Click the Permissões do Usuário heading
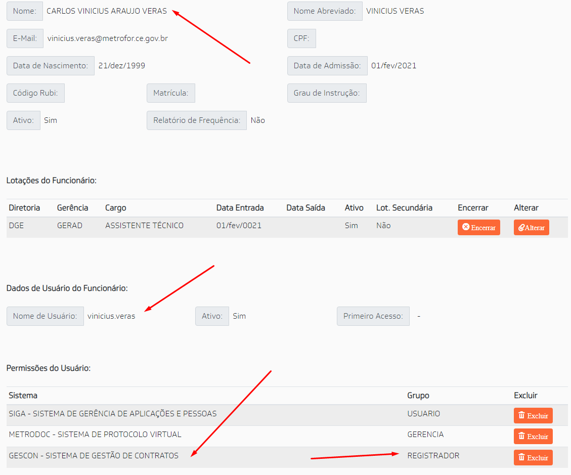This screenshot has height=475, width=571. pyautogui.click(x=49, y=368)
